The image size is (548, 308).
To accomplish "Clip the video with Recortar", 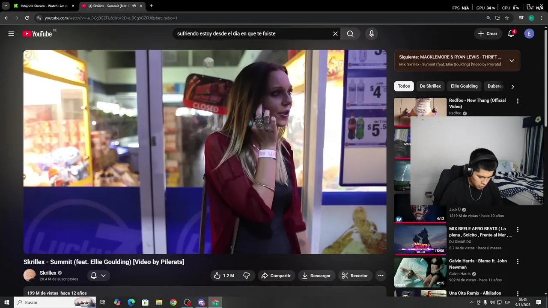I will pyautogui.click(x=355, y=275).
